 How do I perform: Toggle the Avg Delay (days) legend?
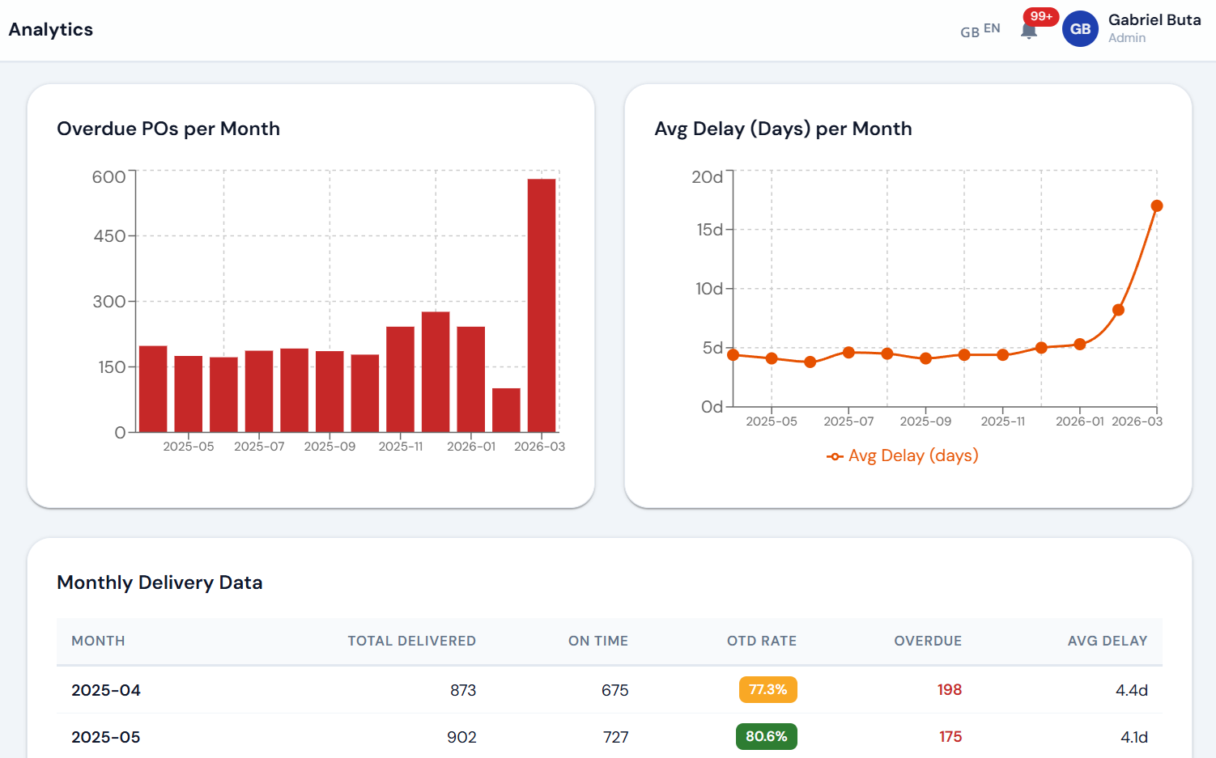[902, 455]
